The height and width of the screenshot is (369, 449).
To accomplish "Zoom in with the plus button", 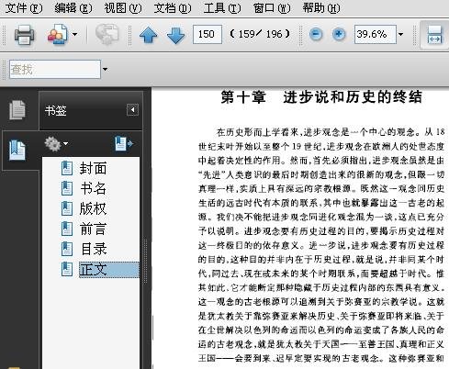I will point(339,34).
